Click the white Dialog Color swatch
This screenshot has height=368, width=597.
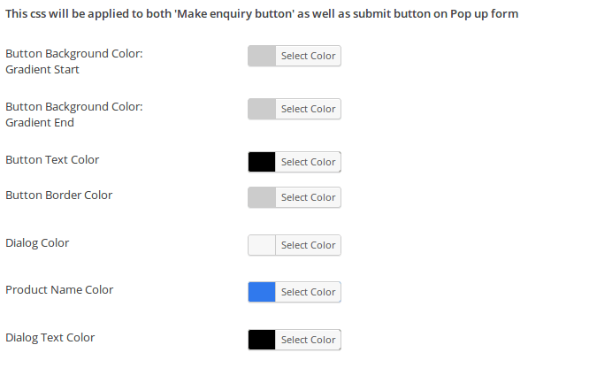tap(262, 245)
